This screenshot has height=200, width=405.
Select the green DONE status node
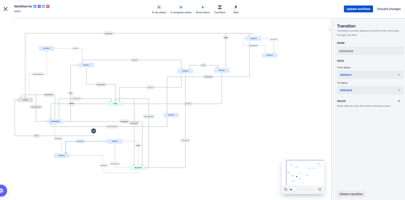[x=115, y=103]
